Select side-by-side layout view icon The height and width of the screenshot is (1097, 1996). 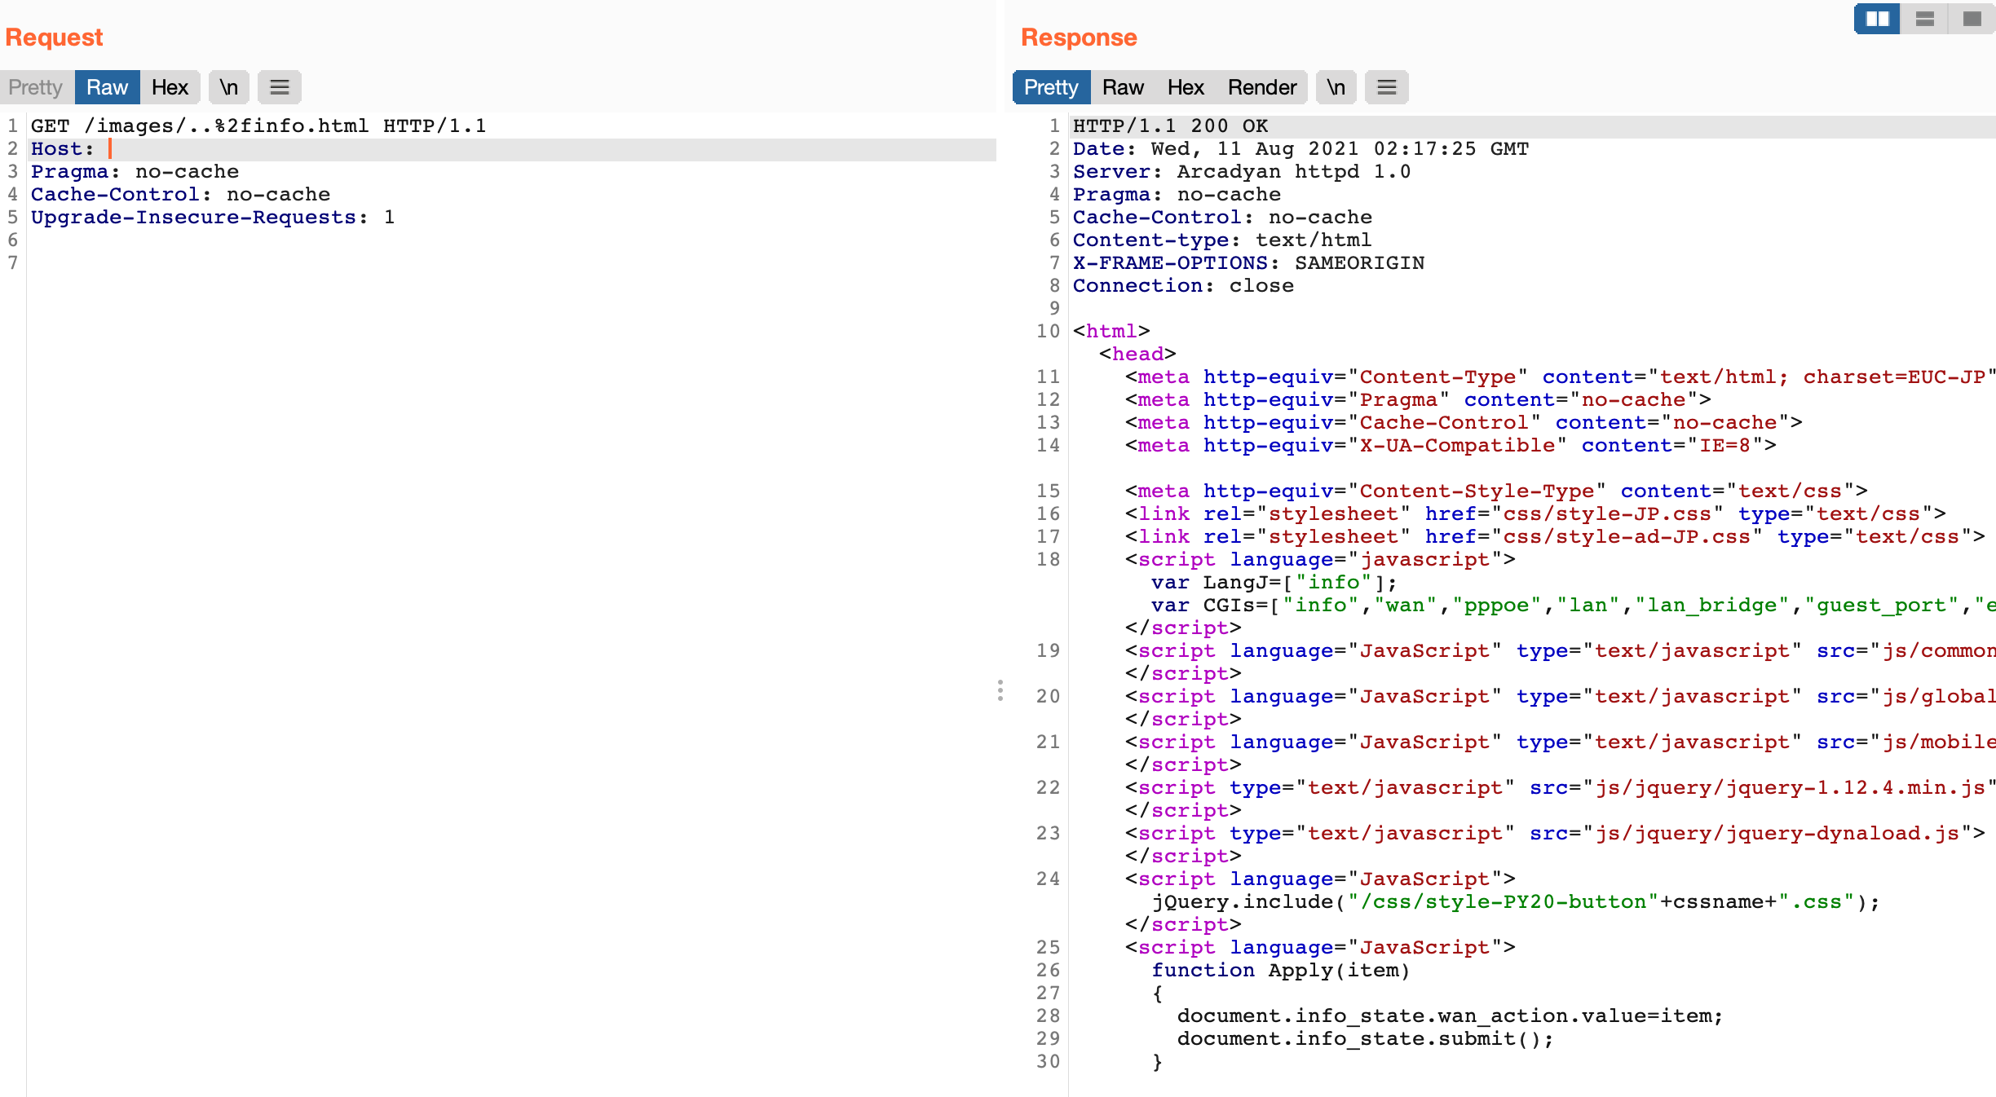coord(1877,19)
